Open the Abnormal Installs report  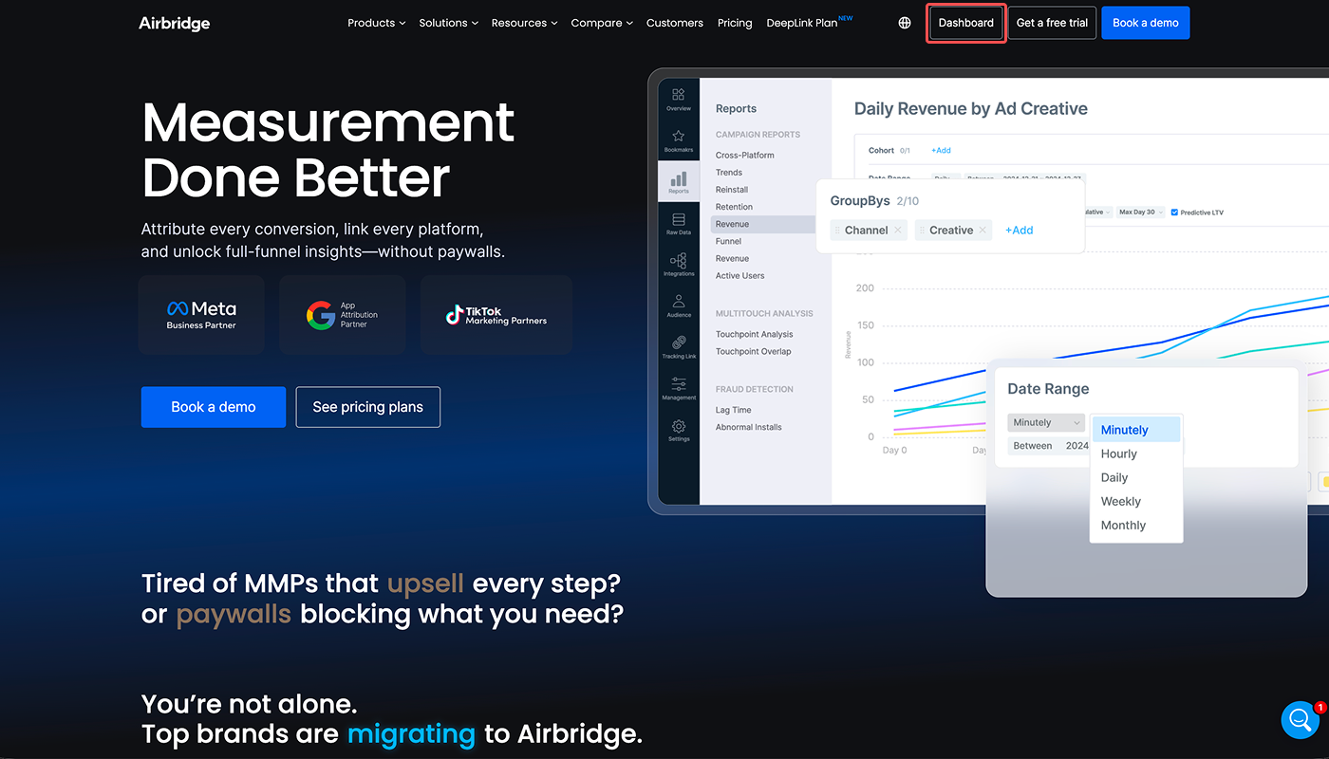[x=749, y=427]
